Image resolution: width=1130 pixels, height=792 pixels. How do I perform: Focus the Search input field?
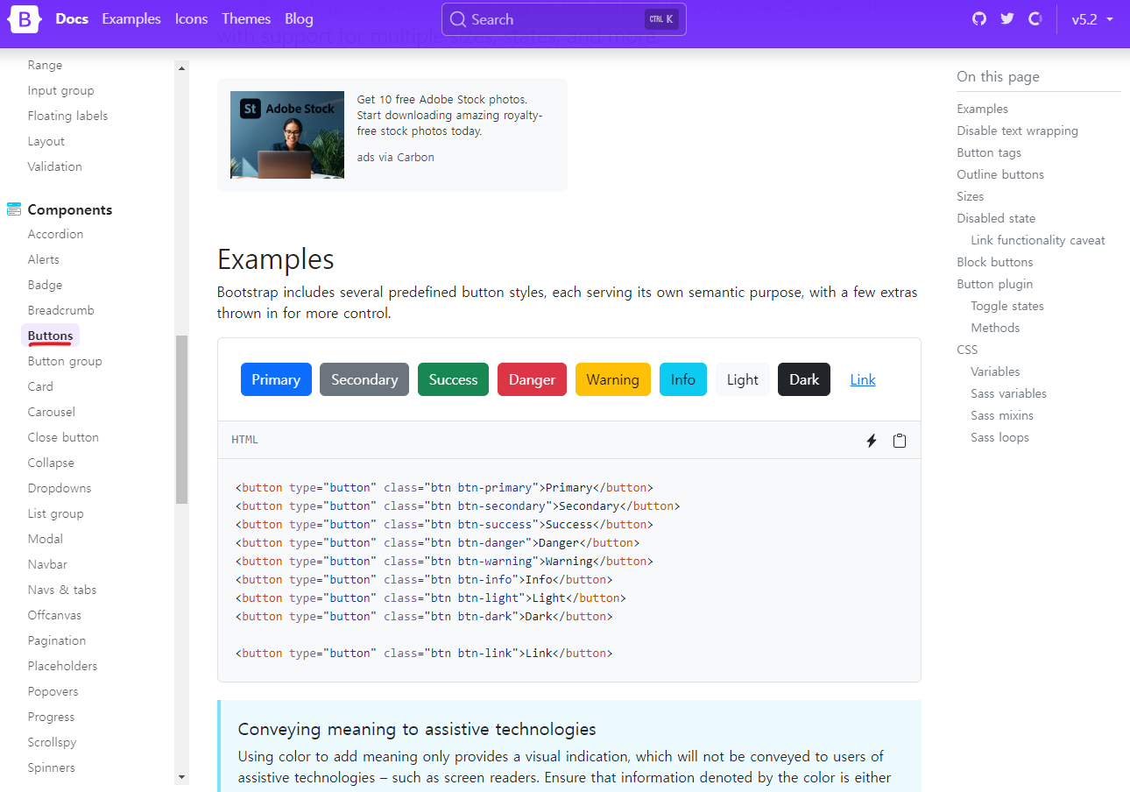[x=564, y=19]
